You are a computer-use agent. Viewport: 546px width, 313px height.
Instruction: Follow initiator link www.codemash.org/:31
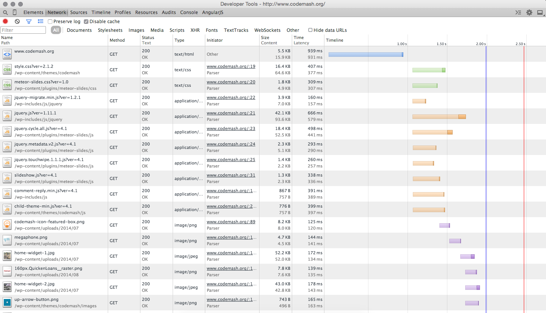(x=231, y=175)
